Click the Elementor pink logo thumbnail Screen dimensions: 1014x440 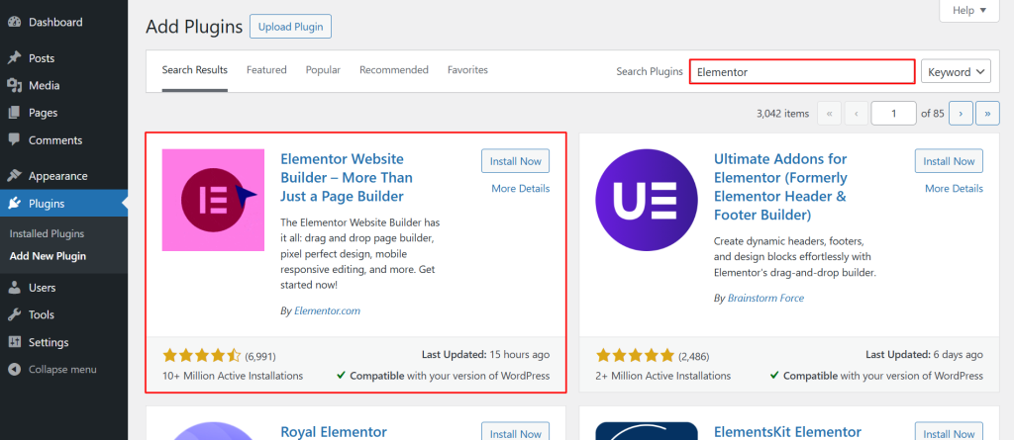(x=213, y=200)
